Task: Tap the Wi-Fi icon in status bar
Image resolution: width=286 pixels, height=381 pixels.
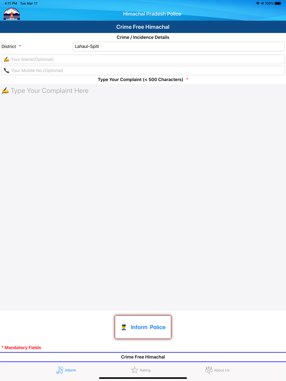Action: click(258, 3)
